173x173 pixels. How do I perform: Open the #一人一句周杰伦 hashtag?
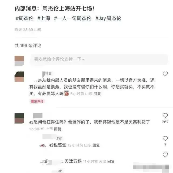(73, 18)
